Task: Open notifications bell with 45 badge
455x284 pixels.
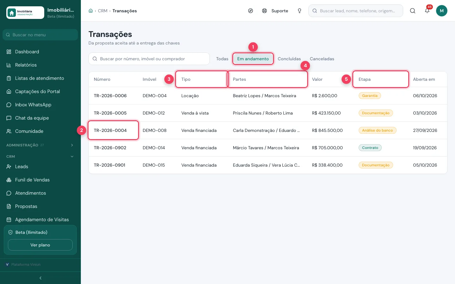Action: pos(427,10)
